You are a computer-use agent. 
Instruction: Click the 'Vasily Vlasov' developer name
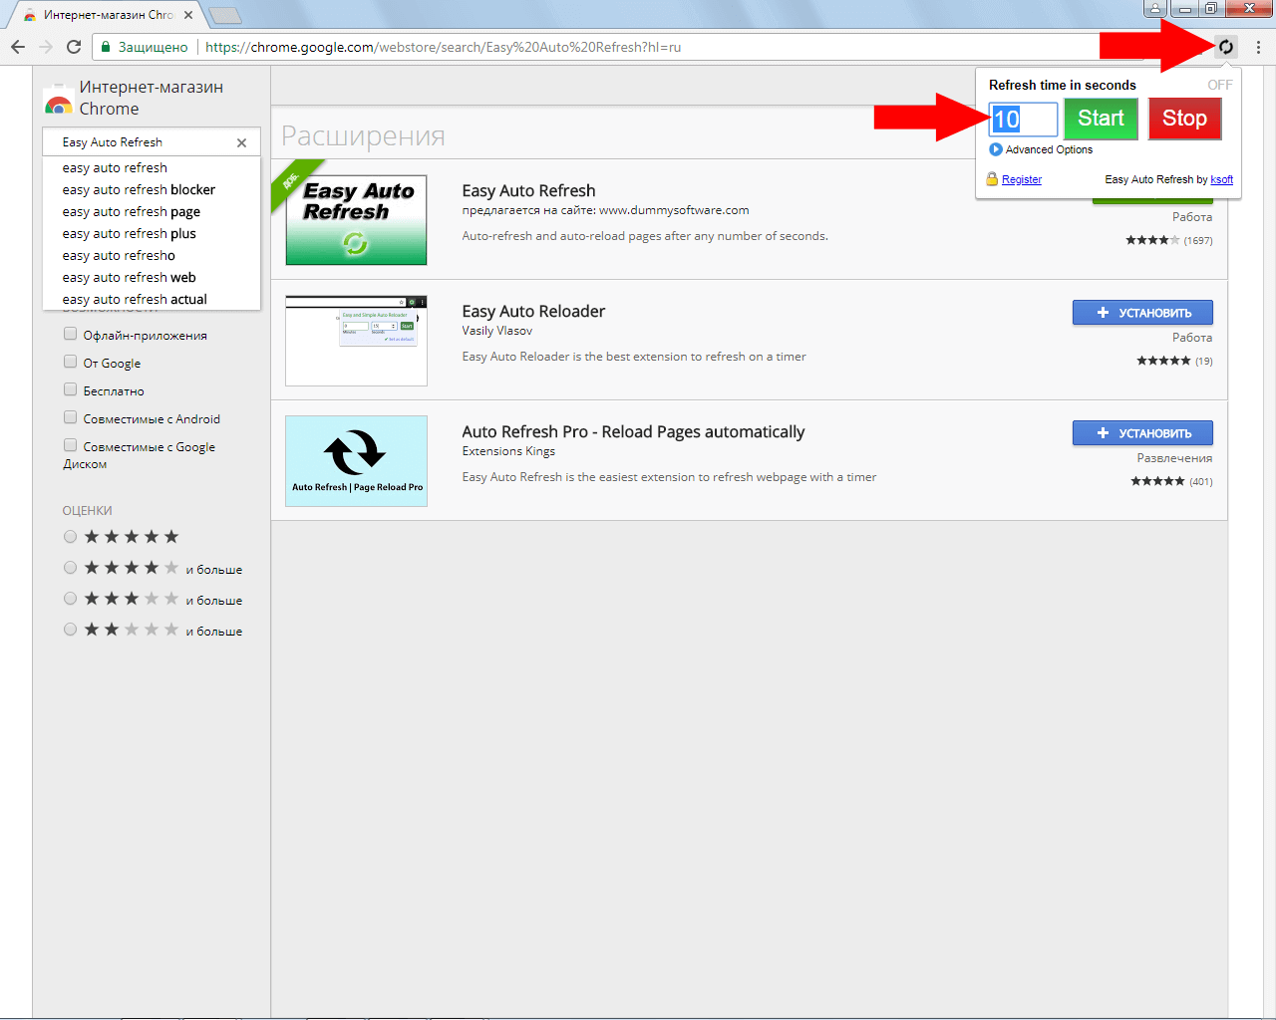tap(496, 331)
